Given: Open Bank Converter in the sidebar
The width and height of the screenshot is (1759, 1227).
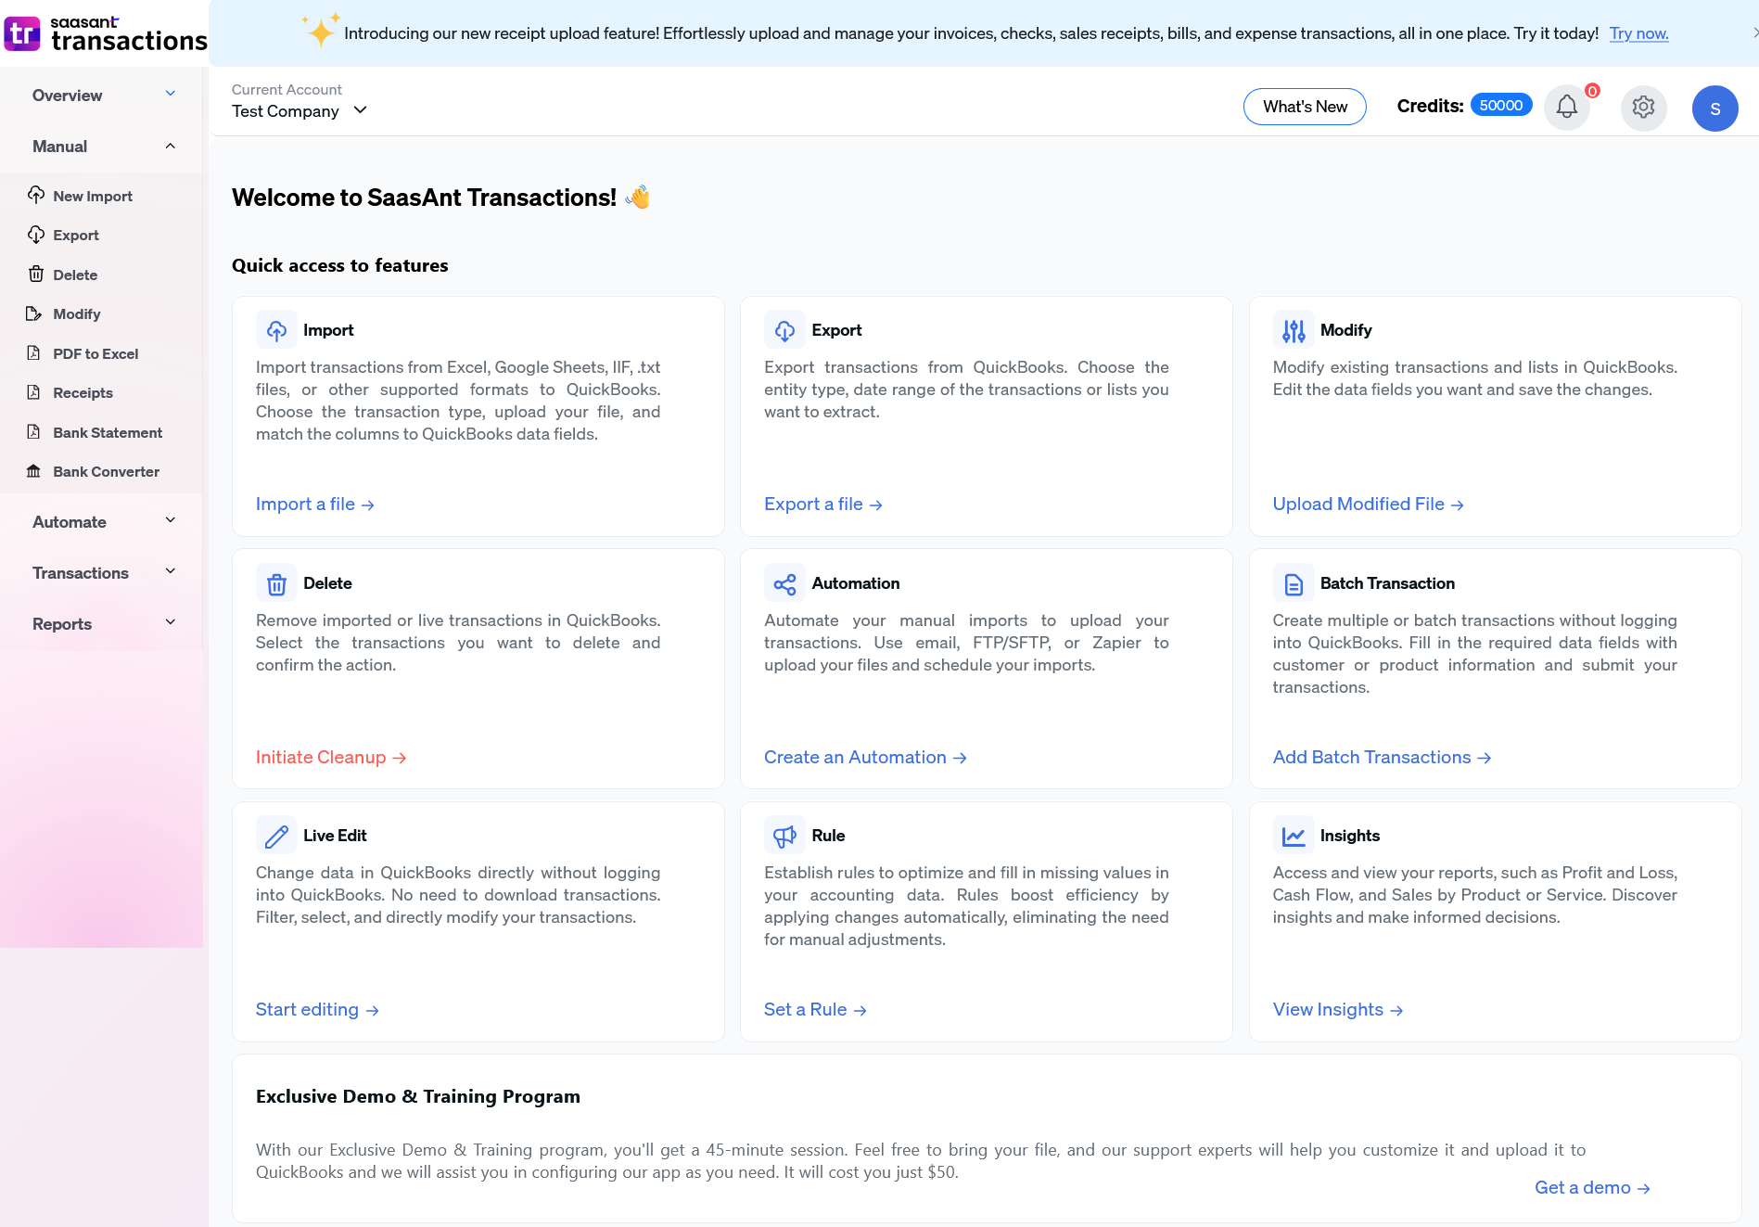Looking at the screenshot, I should [x=107, y=471].
